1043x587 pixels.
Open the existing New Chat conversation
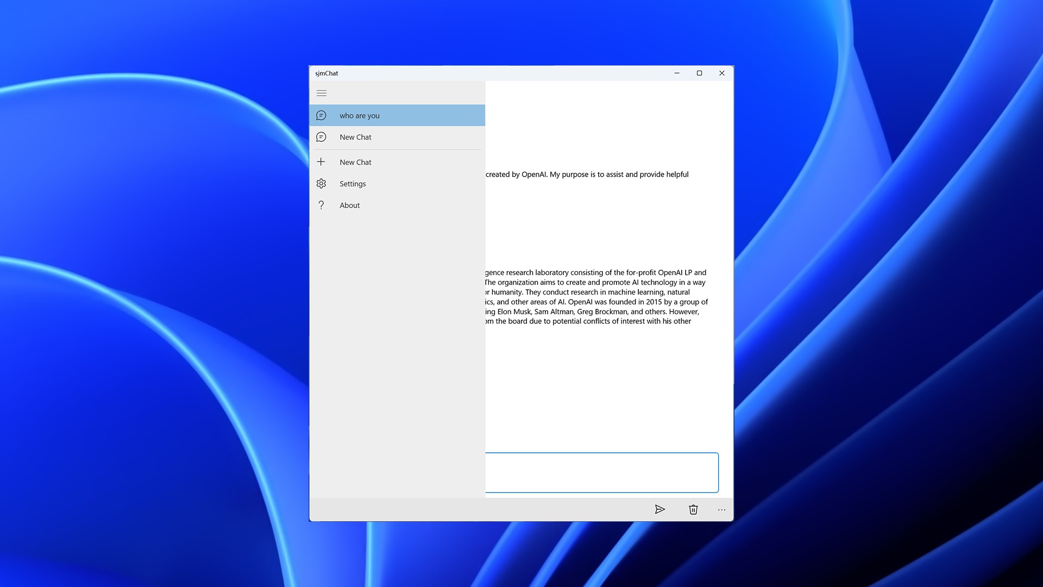pyautogui.click(x=397, y=137)
